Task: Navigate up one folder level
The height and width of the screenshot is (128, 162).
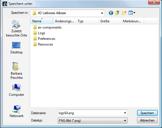Action: tap(118, 13)
